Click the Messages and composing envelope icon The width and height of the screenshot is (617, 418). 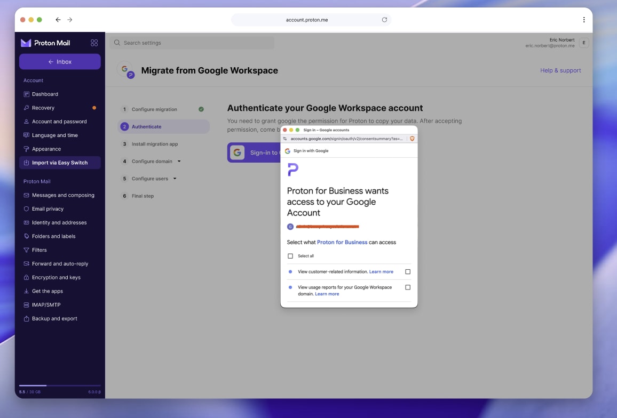click(26, 195)
